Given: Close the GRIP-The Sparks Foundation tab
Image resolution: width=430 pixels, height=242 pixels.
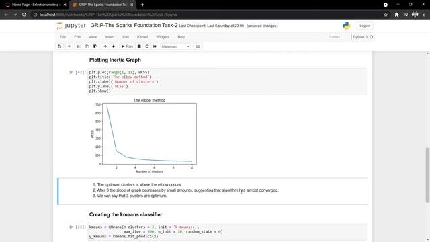Looking at the screenshot, I should pyautogui.click(x=132, y=5).
